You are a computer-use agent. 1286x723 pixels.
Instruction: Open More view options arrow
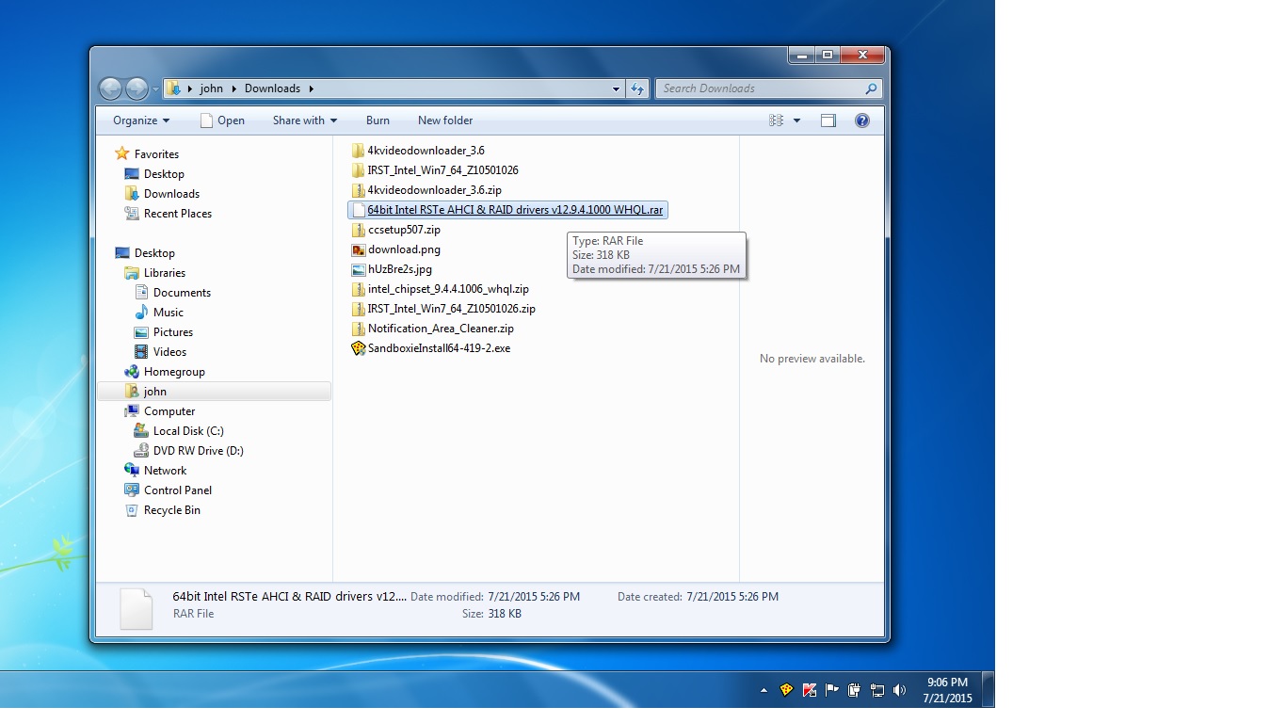pos(796,120)
